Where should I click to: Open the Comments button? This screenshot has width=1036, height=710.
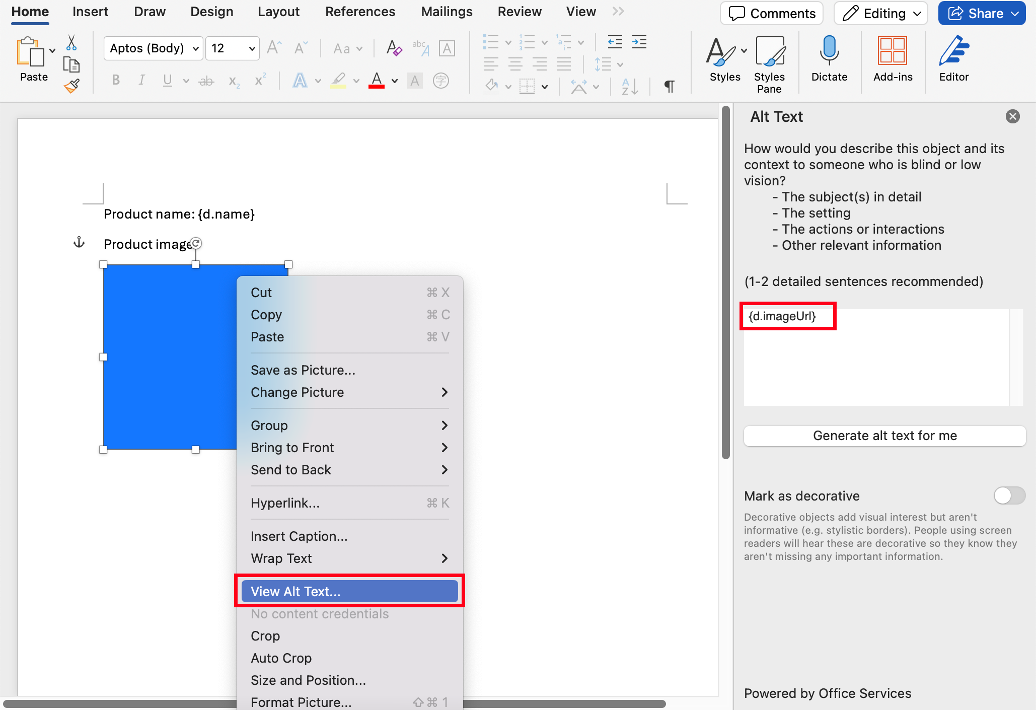pos(772,14)
